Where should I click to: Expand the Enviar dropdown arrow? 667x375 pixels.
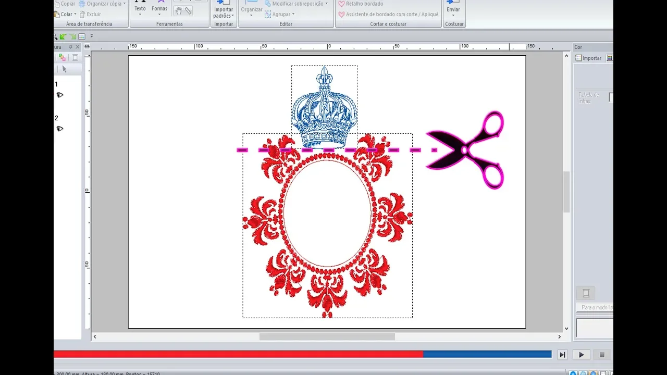453,15
